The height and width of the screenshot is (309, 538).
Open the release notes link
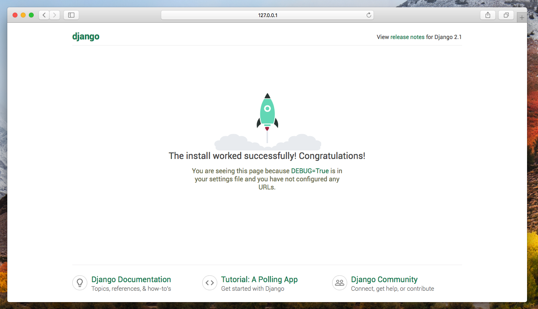[407, 37]
